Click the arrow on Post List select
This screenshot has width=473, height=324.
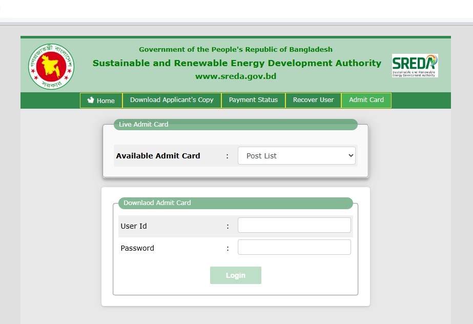point(351,156)
